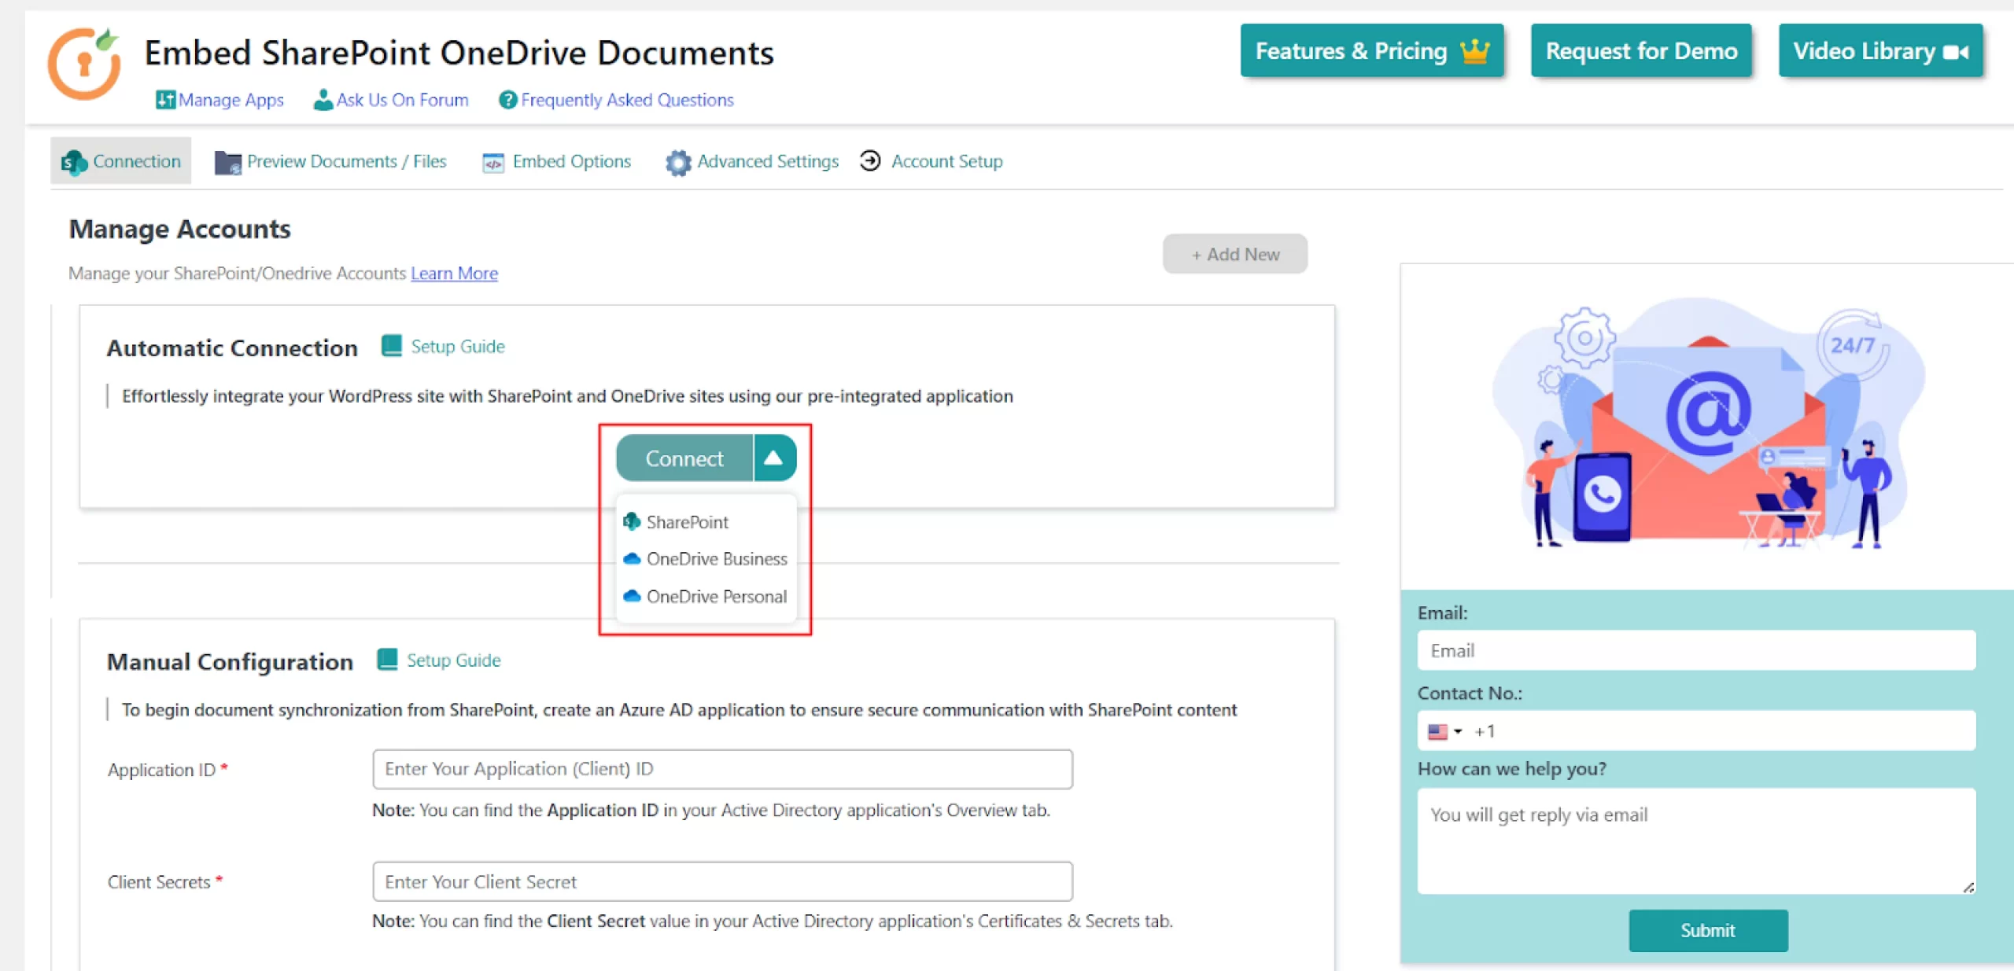Viewport: 2014px width, 971px height.
Task: Click the Frequently Asked Questions help icon
Action: (507, 99)
